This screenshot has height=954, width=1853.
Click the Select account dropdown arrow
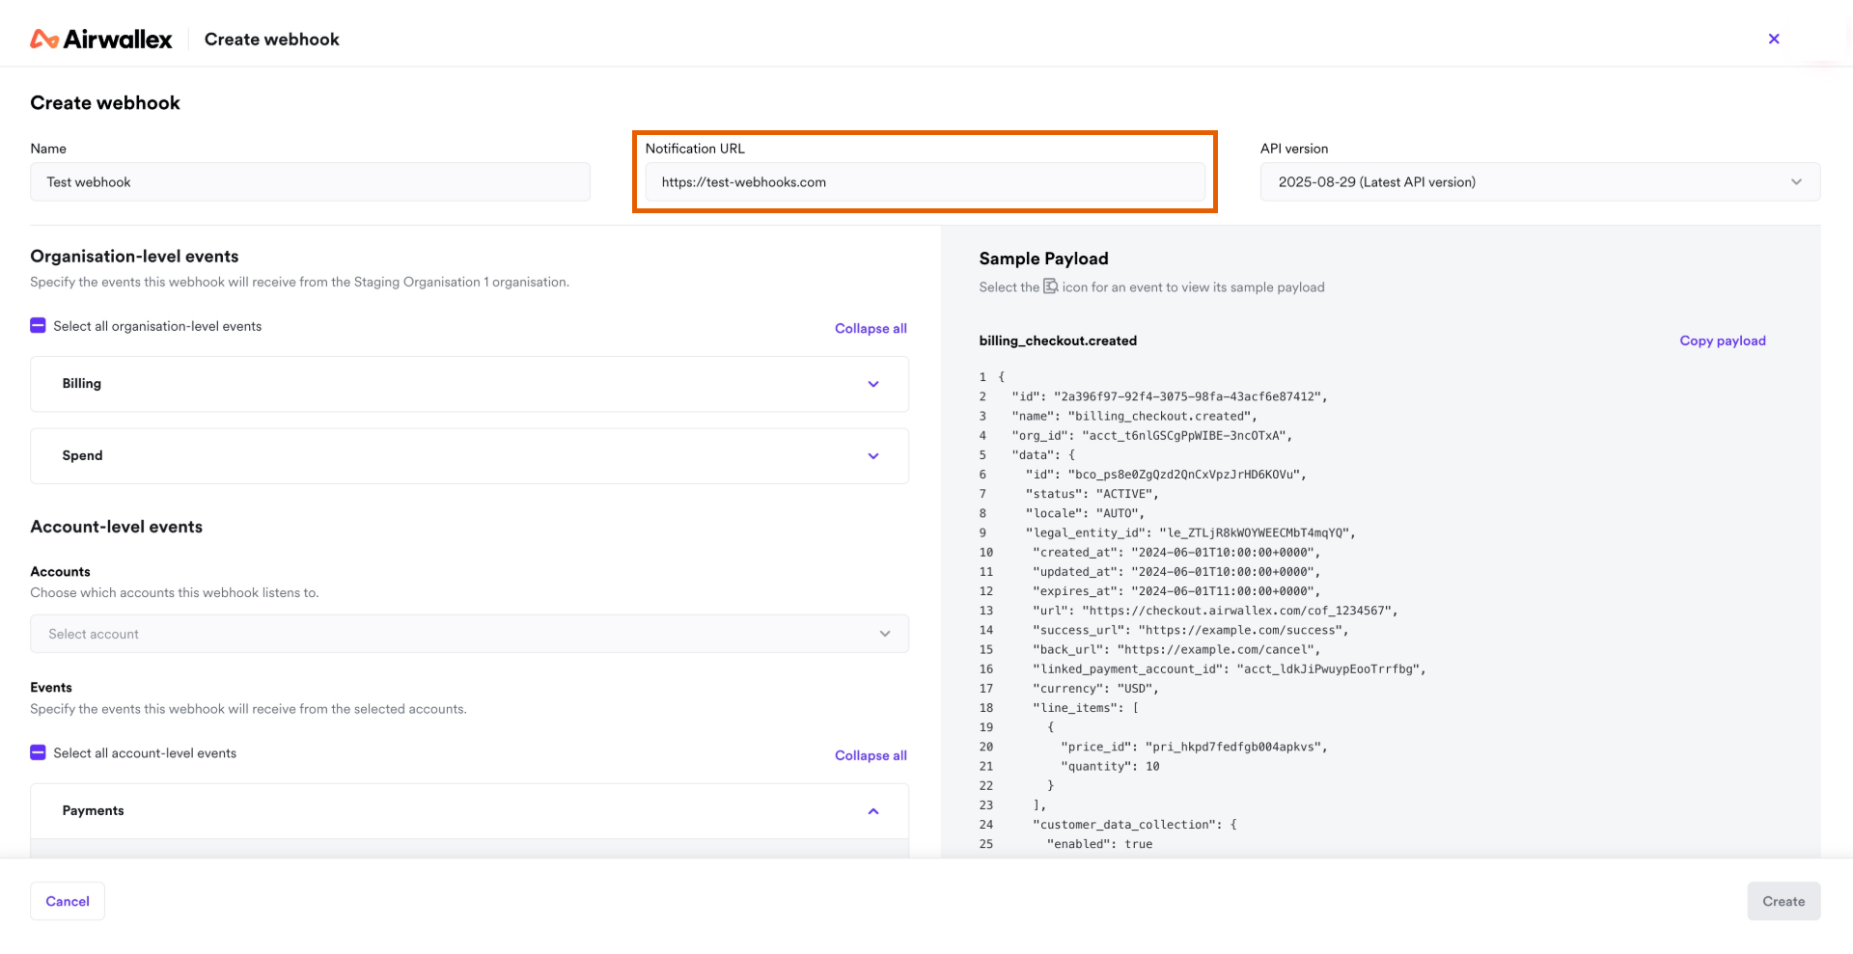885,634
